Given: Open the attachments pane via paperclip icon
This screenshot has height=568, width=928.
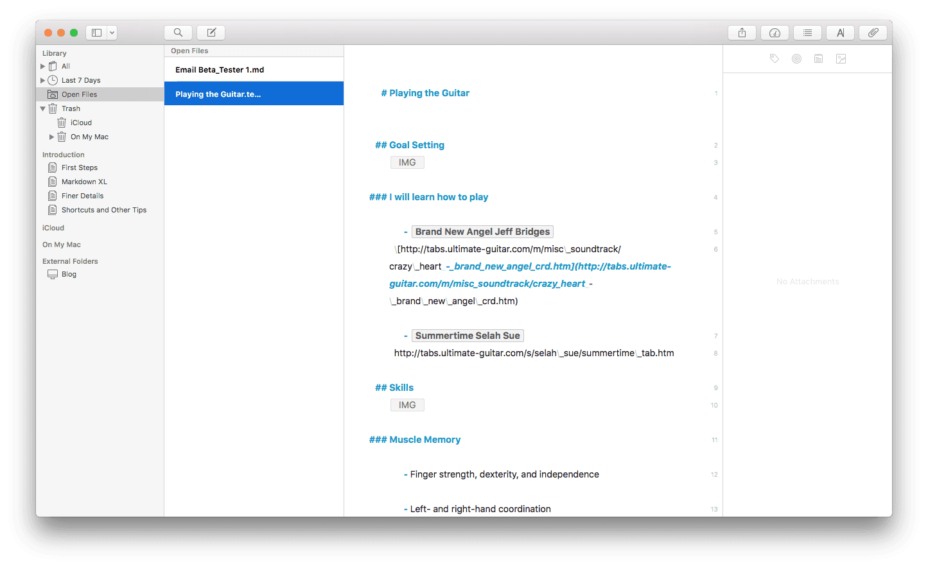Looking at the screenshot, I should pos(873,32).
